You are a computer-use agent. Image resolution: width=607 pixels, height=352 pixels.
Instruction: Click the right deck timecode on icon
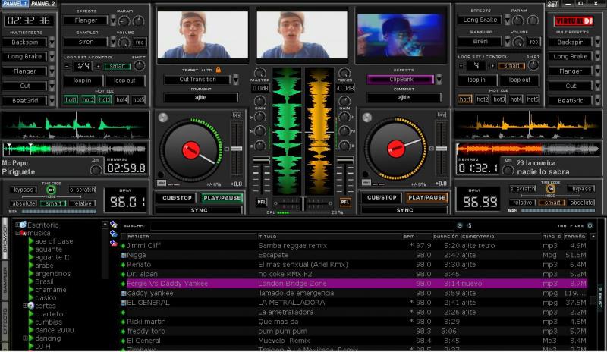(x=551, y=189)
